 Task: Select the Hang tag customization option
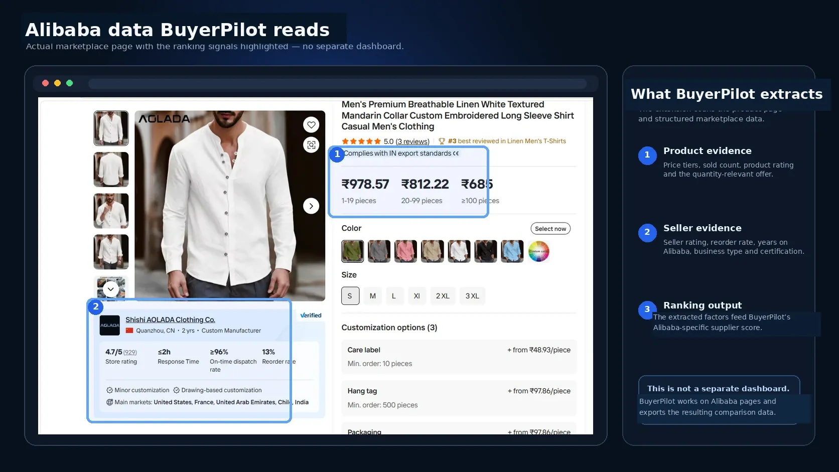click(x=459, y=398)
